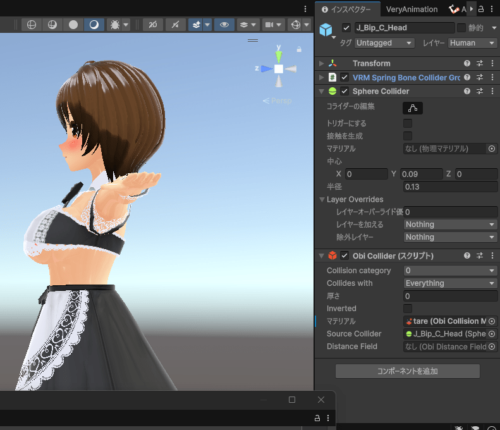
Task: Click the scene gizmo lock icon
Action: point(299,49)
